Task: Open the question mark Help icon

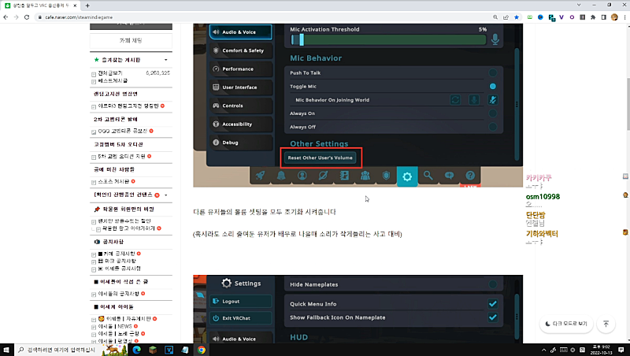Action: (x=470, y=176)
